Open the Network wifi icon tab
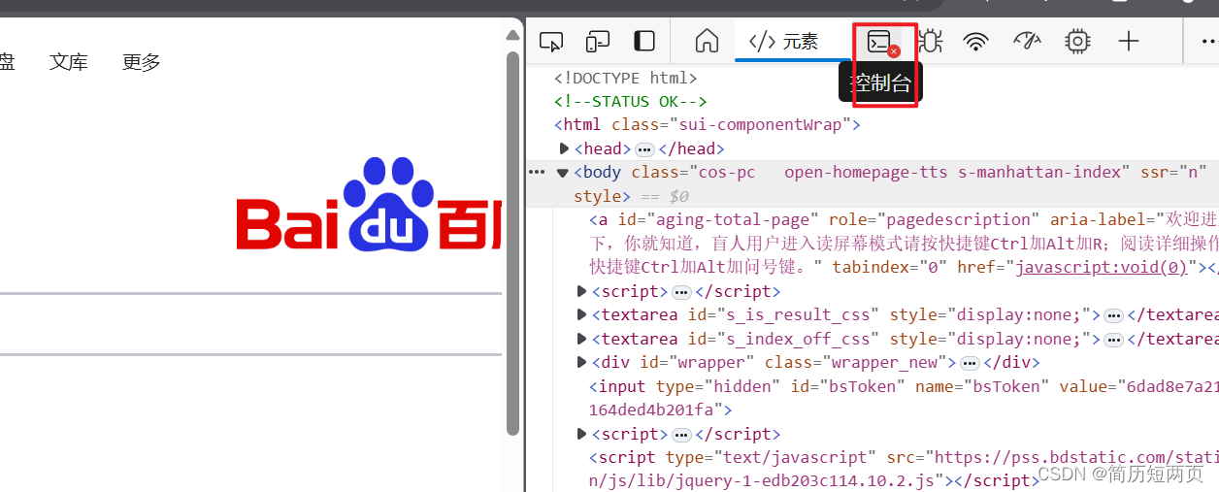 (976, 41)
